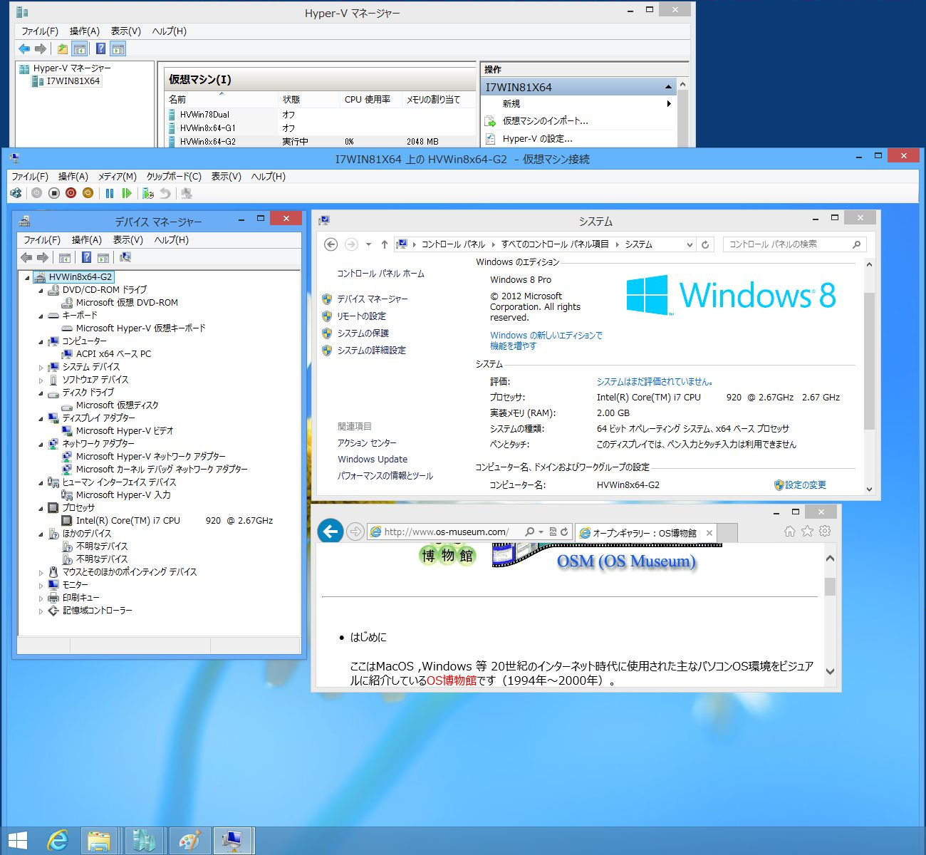This screenshot has height=855, width=926.
Task: Click the Refresh button in System window address bar
Action: pyautogui.click(x=705, y=244)
